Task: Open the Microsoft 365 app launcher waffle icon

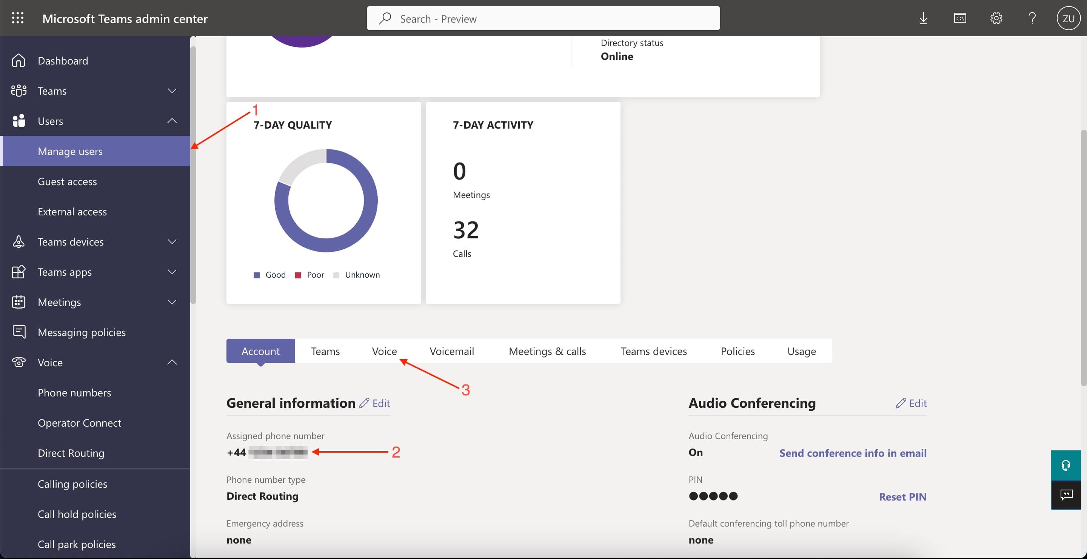Action: [18, 18]
